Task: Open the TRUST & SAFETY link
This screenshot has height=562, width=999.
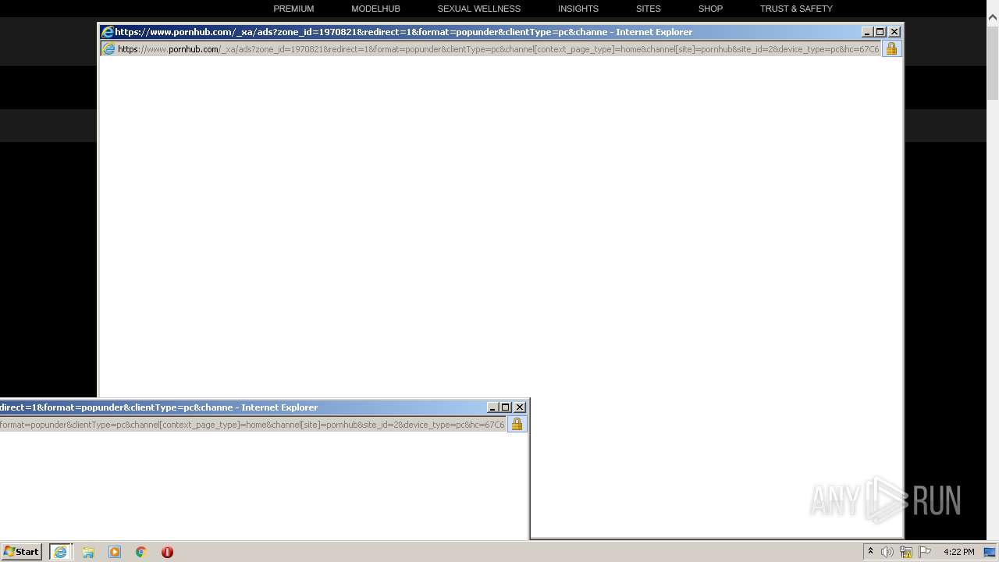Action: (x=796, y=9)
